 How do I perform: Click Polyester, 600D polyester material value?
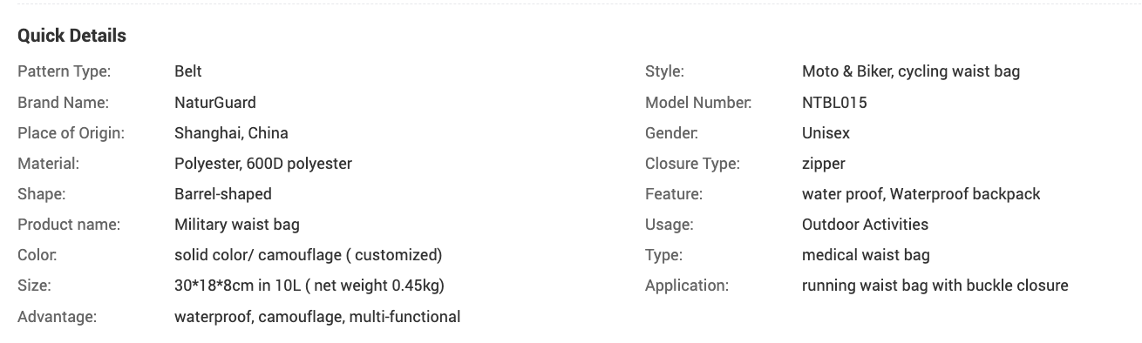[263, 164]
